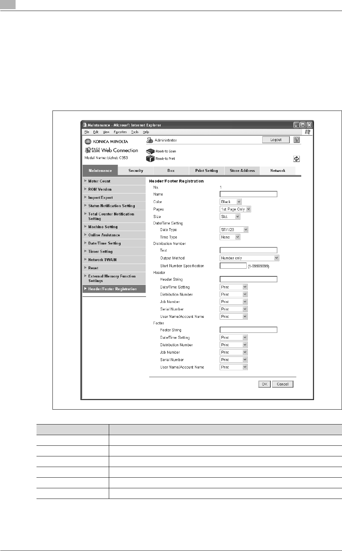Image resolution: width=342 pixels, height=551 pixels.
Task: Click the Ready to Print printer icon
Action: [150, 158]
